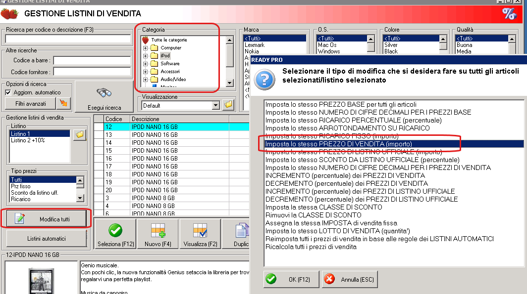Select Software folder in Categoria tree
The image size is (527, 294).
[170, 64]
